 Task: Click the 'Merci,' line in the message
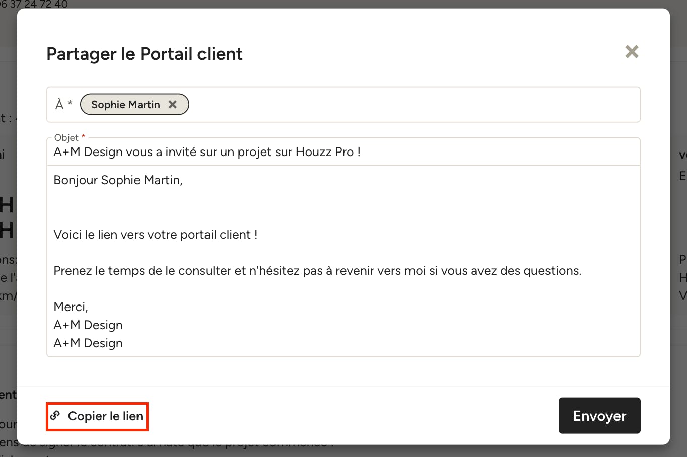[71, 307]
